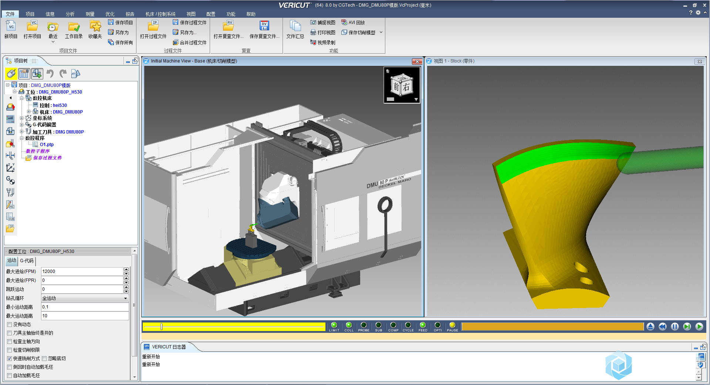710x385 pixels.
Task: Click the G-code offset sidebar icon
Action: tap(10, 180)
